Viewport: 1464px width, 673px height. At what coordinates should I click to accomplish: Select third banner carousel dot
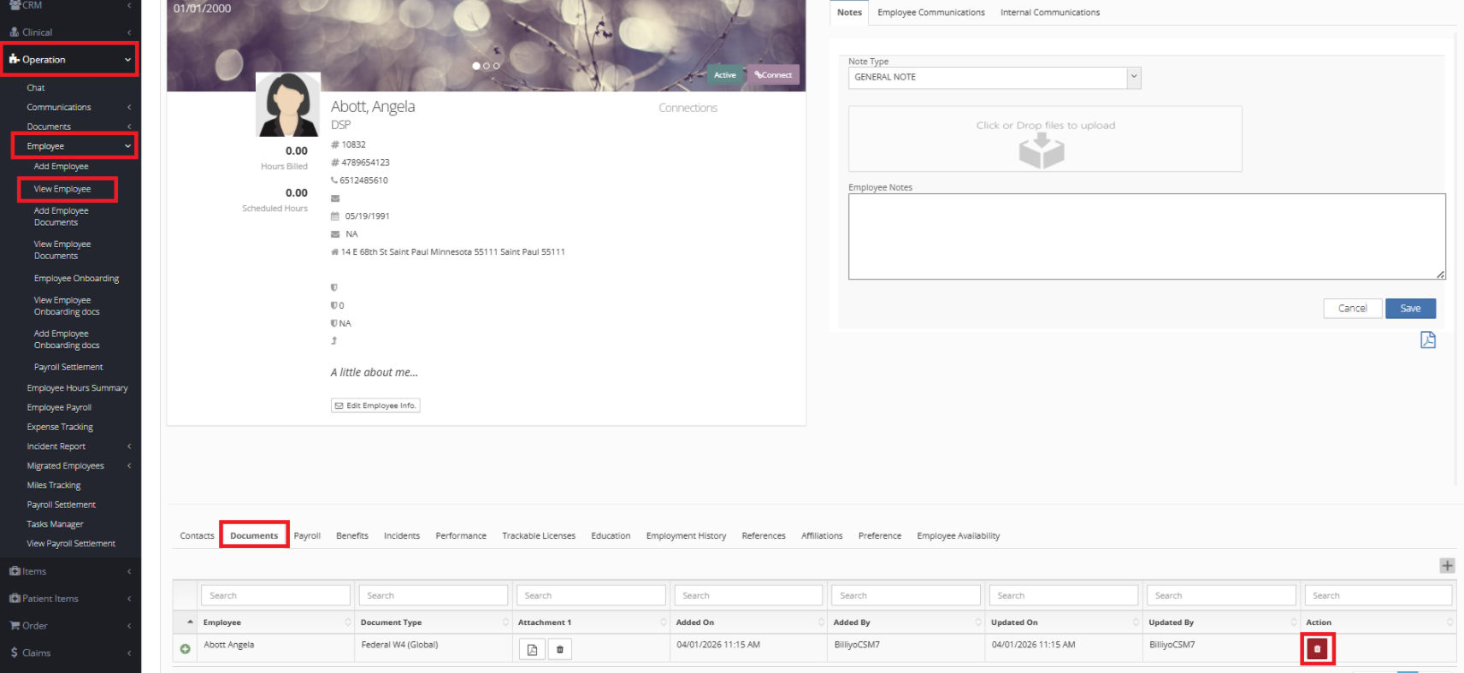click(497, 66)
